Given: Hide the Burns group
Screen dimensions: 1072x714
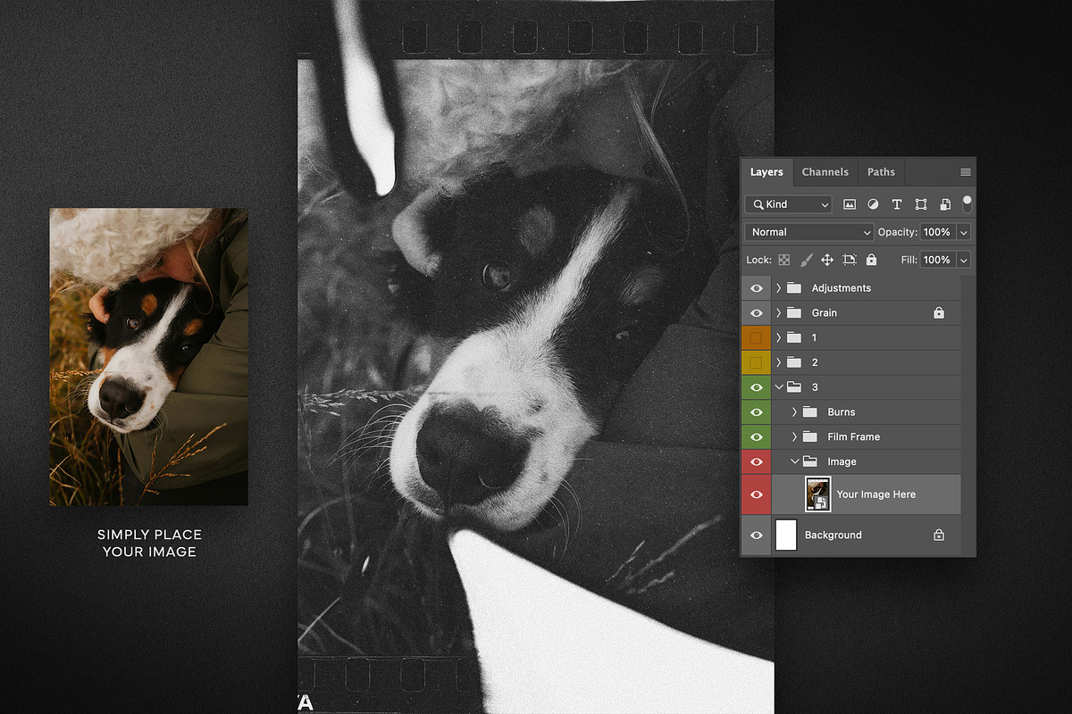Looking at the screenshot, I should 757,412.
